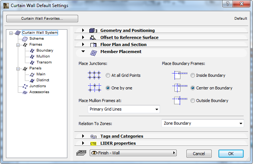
Task: Expand Tags and Categories panel arrow
Action: [83, 136]
